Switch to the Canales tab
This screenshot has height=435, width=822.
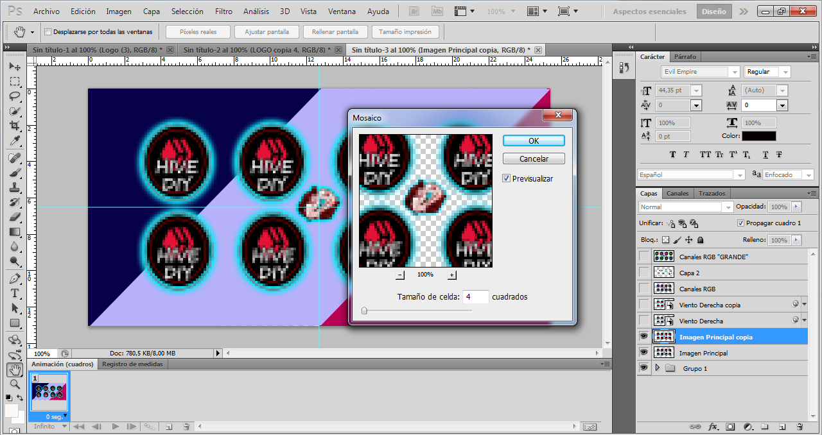[x=678, y=193]
